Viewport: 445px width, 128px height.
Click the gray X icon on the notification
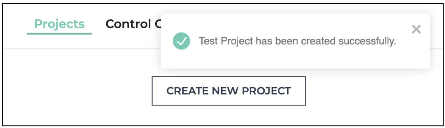point(416,29)
